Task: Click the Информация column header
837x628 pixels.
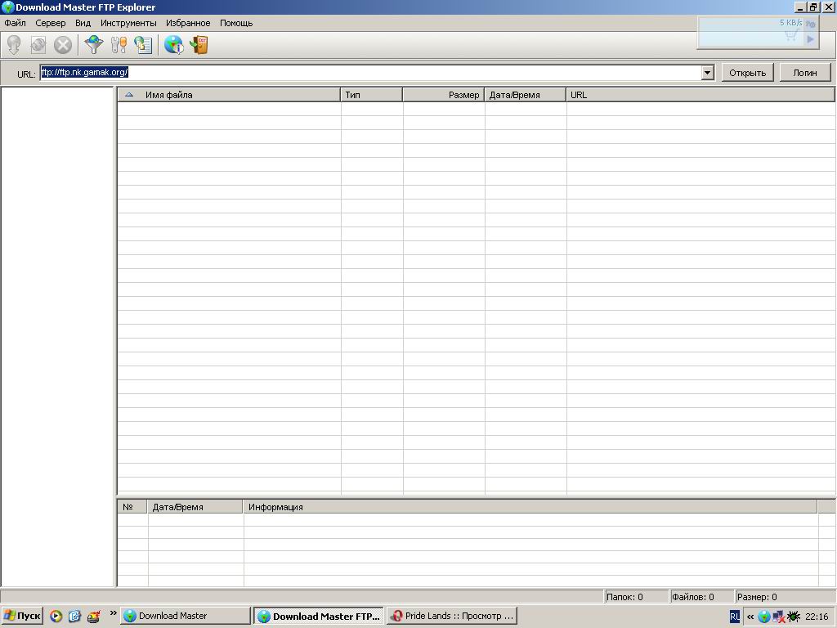Action: click(x=530, y=507)
